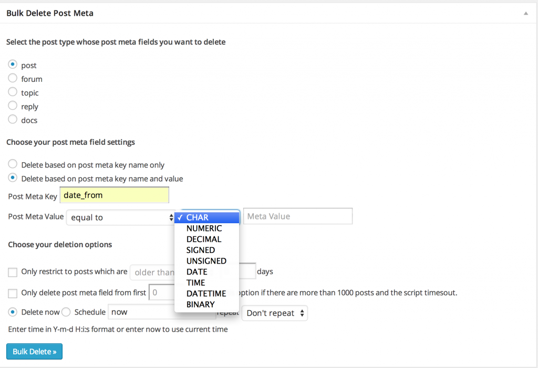538x368 pixels.
Task: Select the forum post type
Action: (13, 78)
